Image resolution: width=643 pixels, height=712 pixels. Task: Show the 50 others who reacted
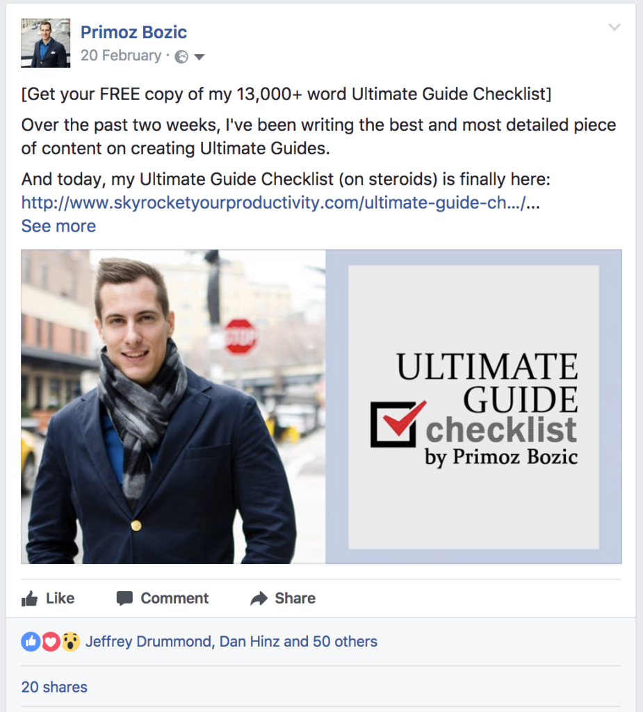coord(345,642)
